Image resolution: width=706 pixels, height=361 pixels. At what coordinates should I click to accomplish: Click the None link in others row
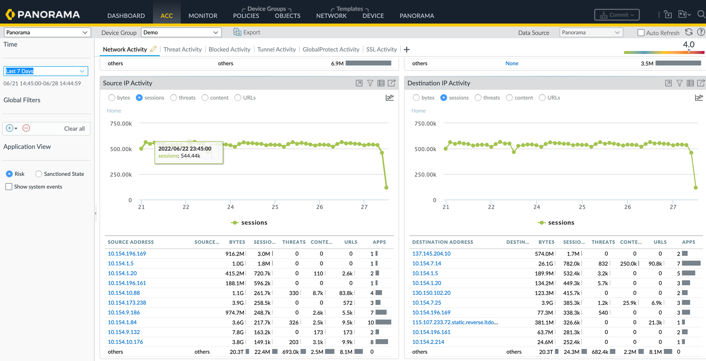[x=512, y=64]
